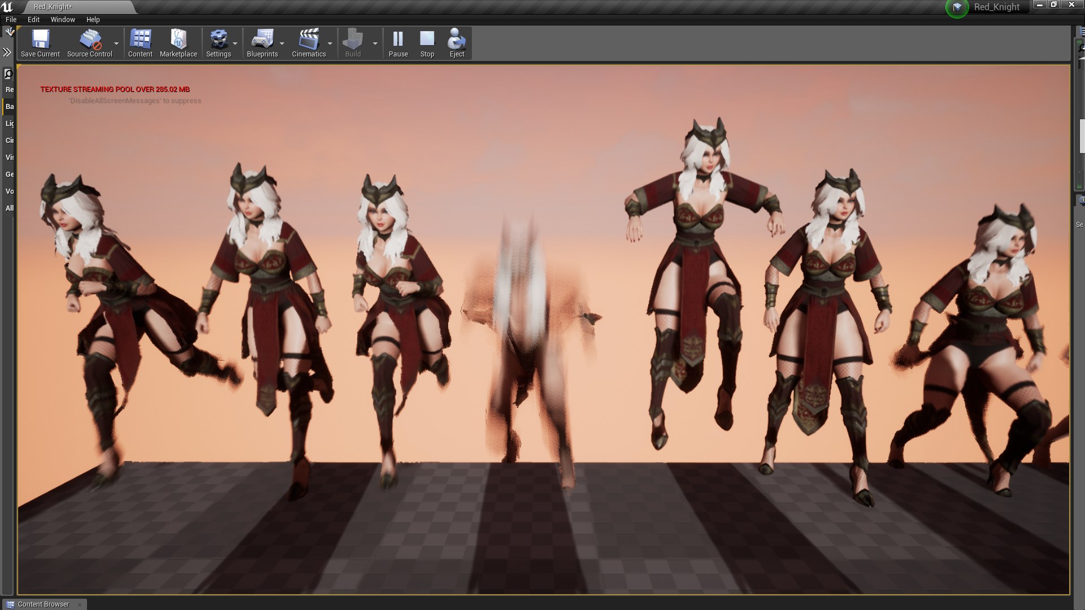Click the Content Browser tab icon at bottom

(10, 604)
